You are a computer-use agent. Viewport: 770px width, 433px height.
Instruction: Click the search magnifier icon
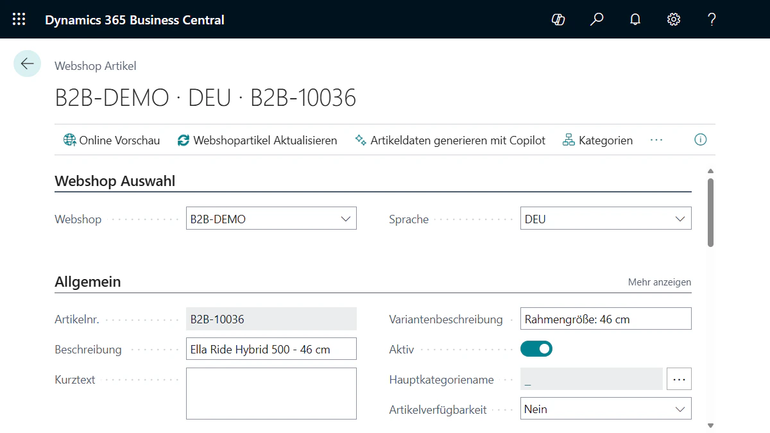tap(597, 19)
